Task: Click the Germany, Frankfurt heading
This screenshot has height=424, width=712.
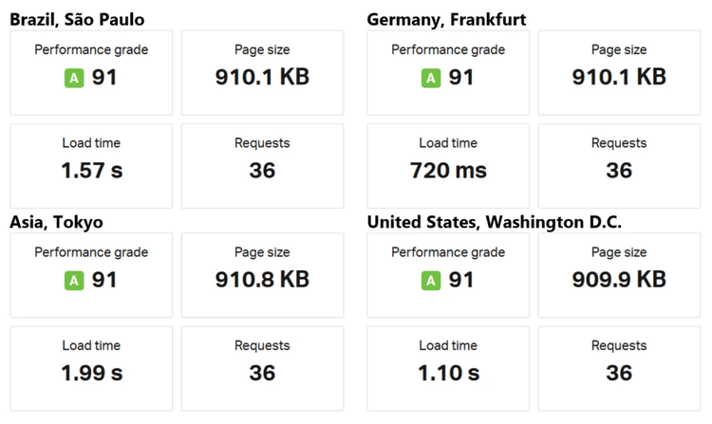Action: [446, 19]
